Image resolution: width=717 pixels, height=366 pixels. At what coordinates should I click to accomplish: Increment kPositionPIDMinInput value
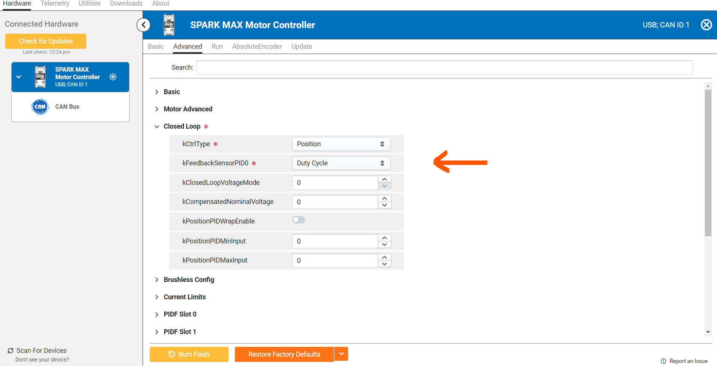click(385, 238)
